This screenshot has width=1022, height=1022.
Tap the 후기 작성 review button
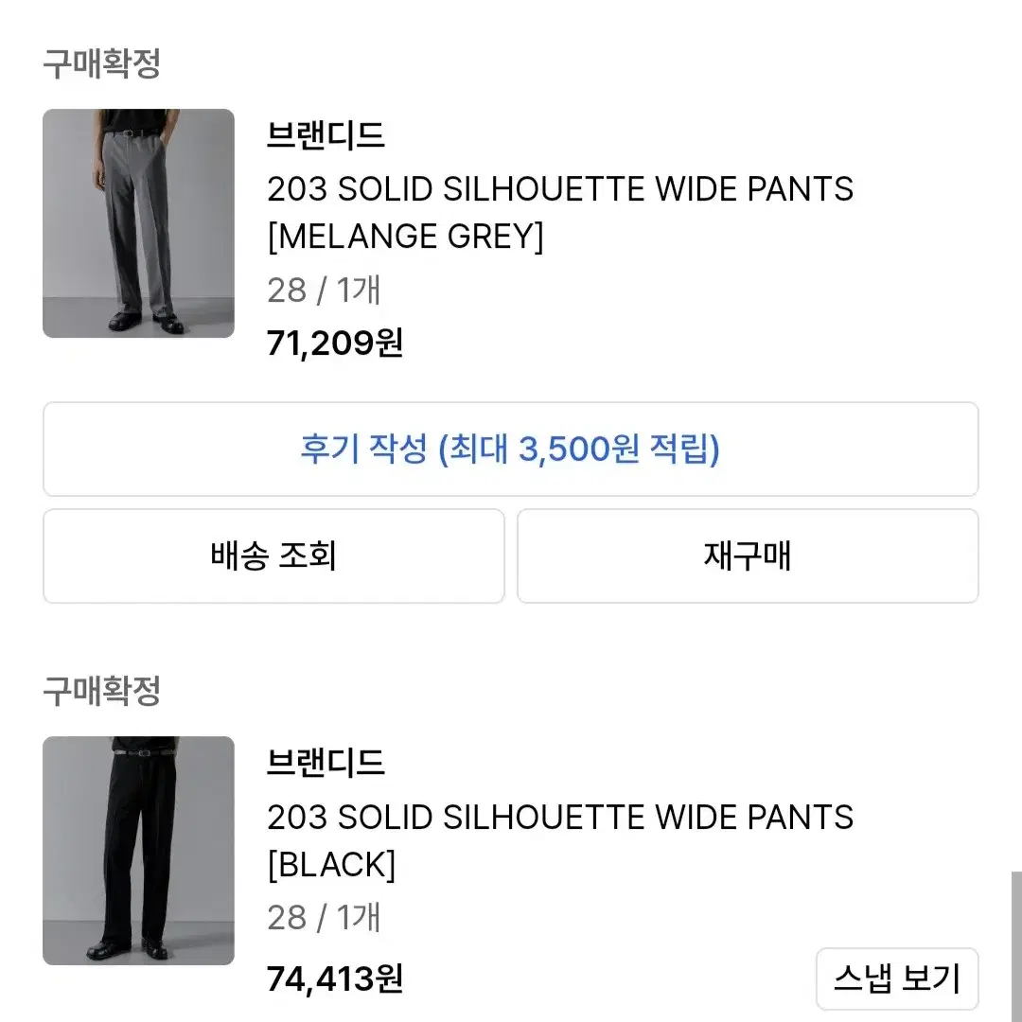(510, 449)
